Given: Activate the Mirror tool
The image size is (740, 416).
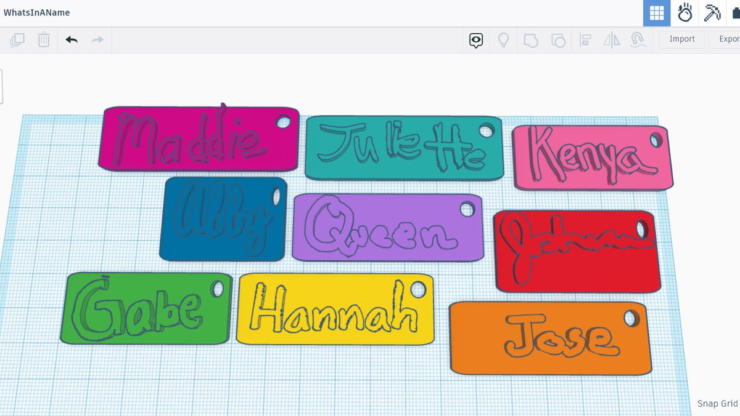Looking at the screenshot, I should pyautogui.click(x=612, y=39).
